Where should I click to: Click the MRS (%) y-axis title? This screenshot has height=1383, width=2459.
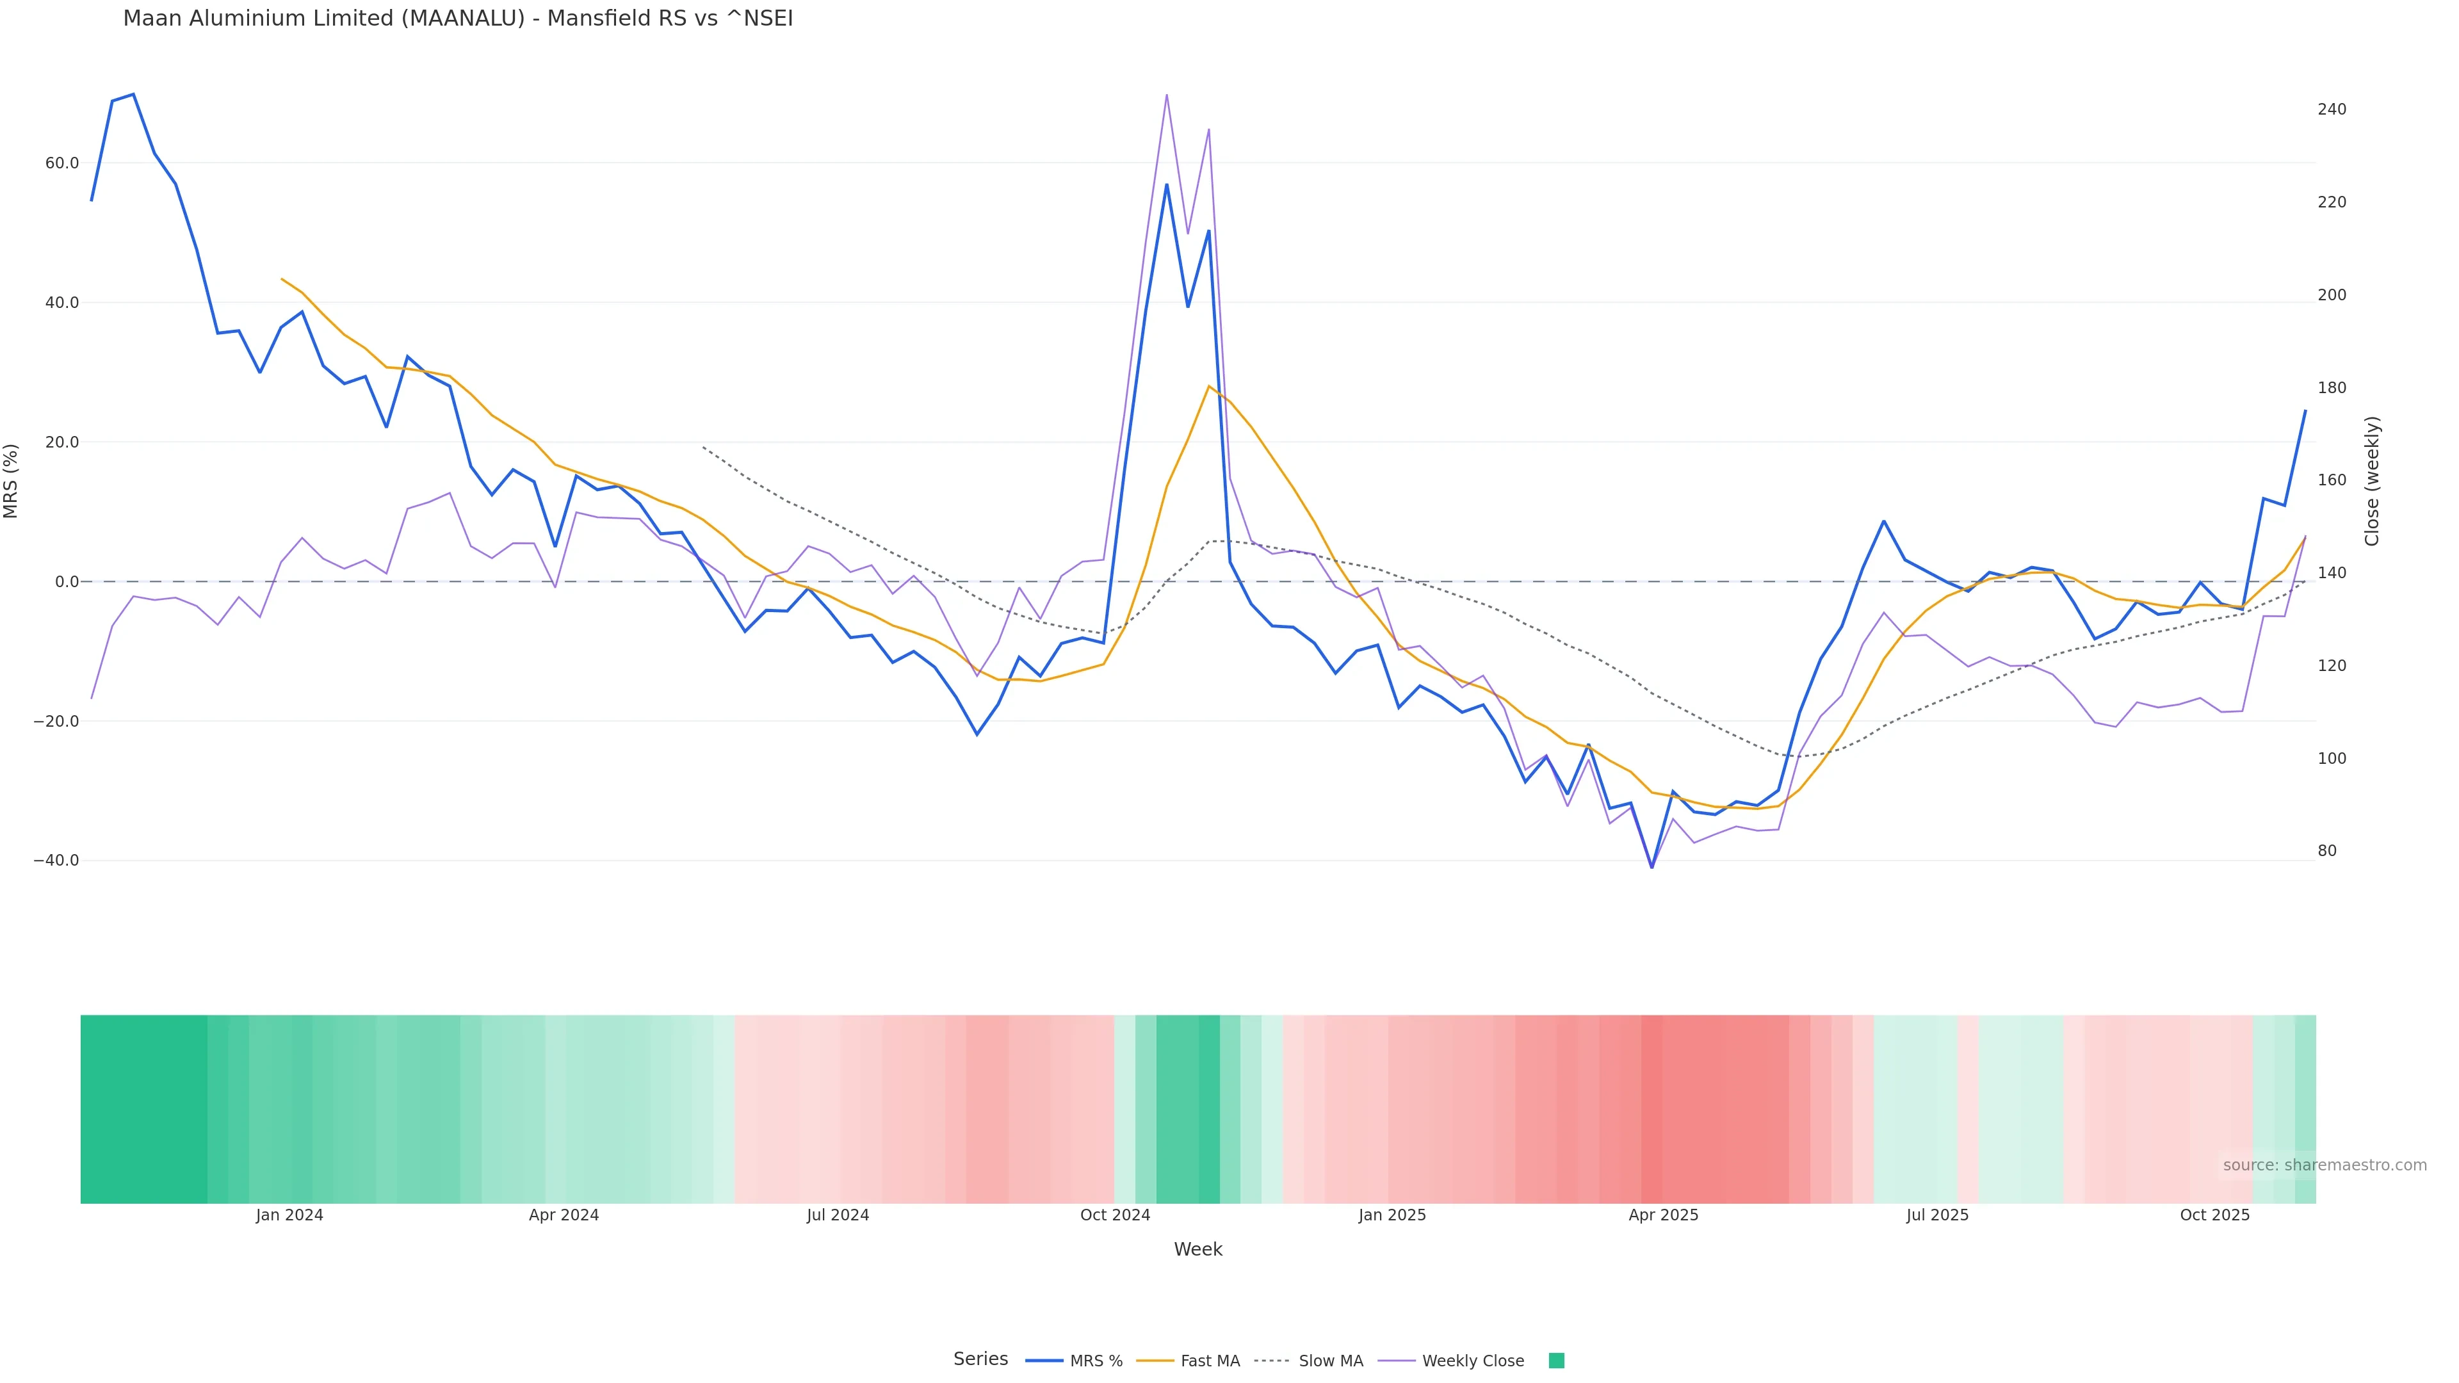12,481
